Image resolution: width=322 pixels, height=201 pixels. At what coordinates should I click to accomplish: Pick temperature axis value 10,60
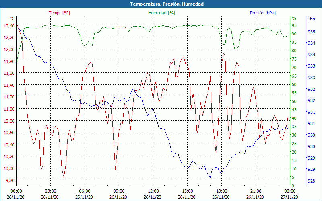coord(9,133)
